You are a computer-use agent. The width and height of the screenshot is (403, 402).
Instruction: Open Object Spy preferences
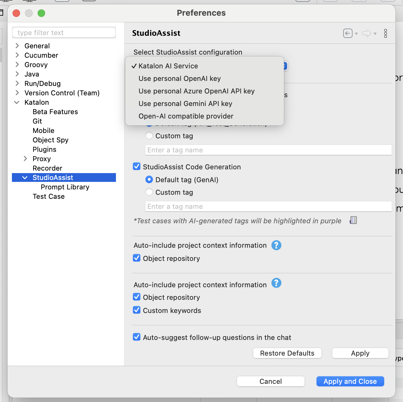50,140
